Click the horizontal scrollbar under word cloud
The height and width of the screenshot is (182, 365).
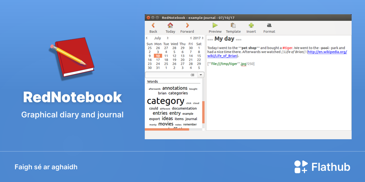[167, 130]
